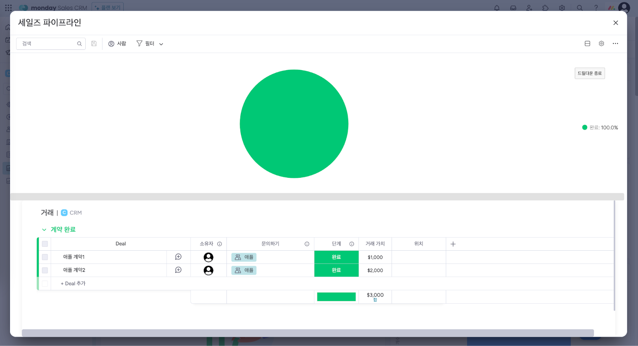Viewport: 638px width, 346px height.
Task: Click the 플랜 보기 button
Action: pos(108,8)
